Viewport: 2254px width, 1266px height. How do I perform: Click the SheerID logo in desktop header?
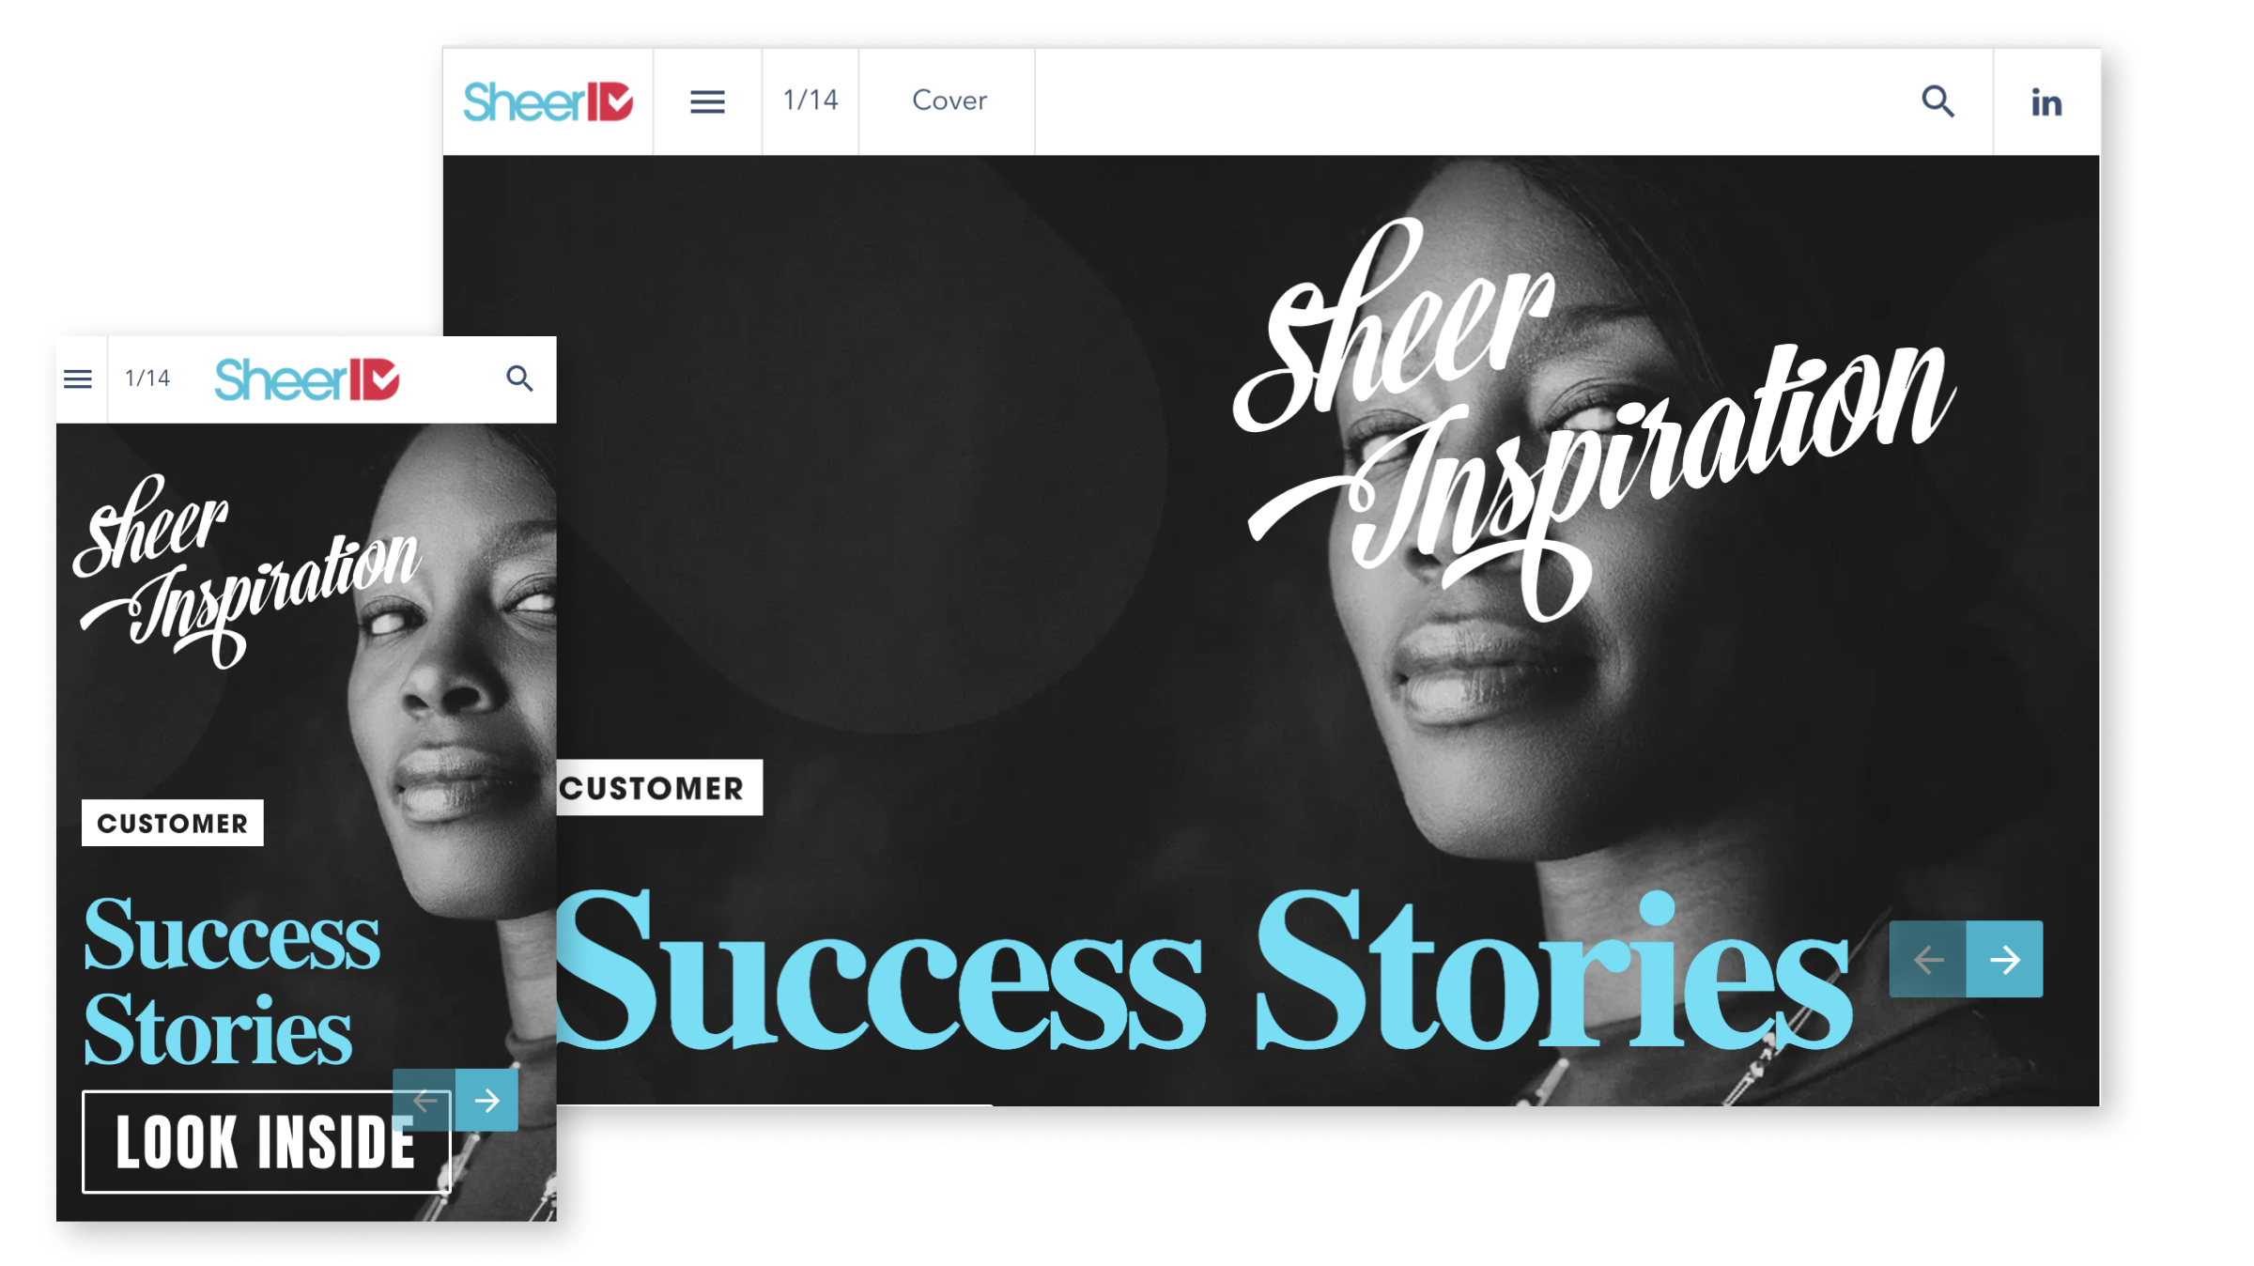click(x=548, y=101)
